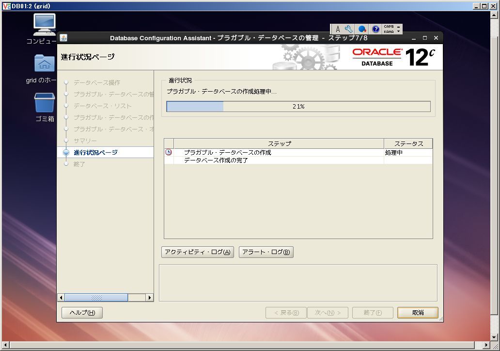Viewport: 500px width, 351px height.
Task: Click the VNC icon in the viewer title bar
Action: coord(6,6)
